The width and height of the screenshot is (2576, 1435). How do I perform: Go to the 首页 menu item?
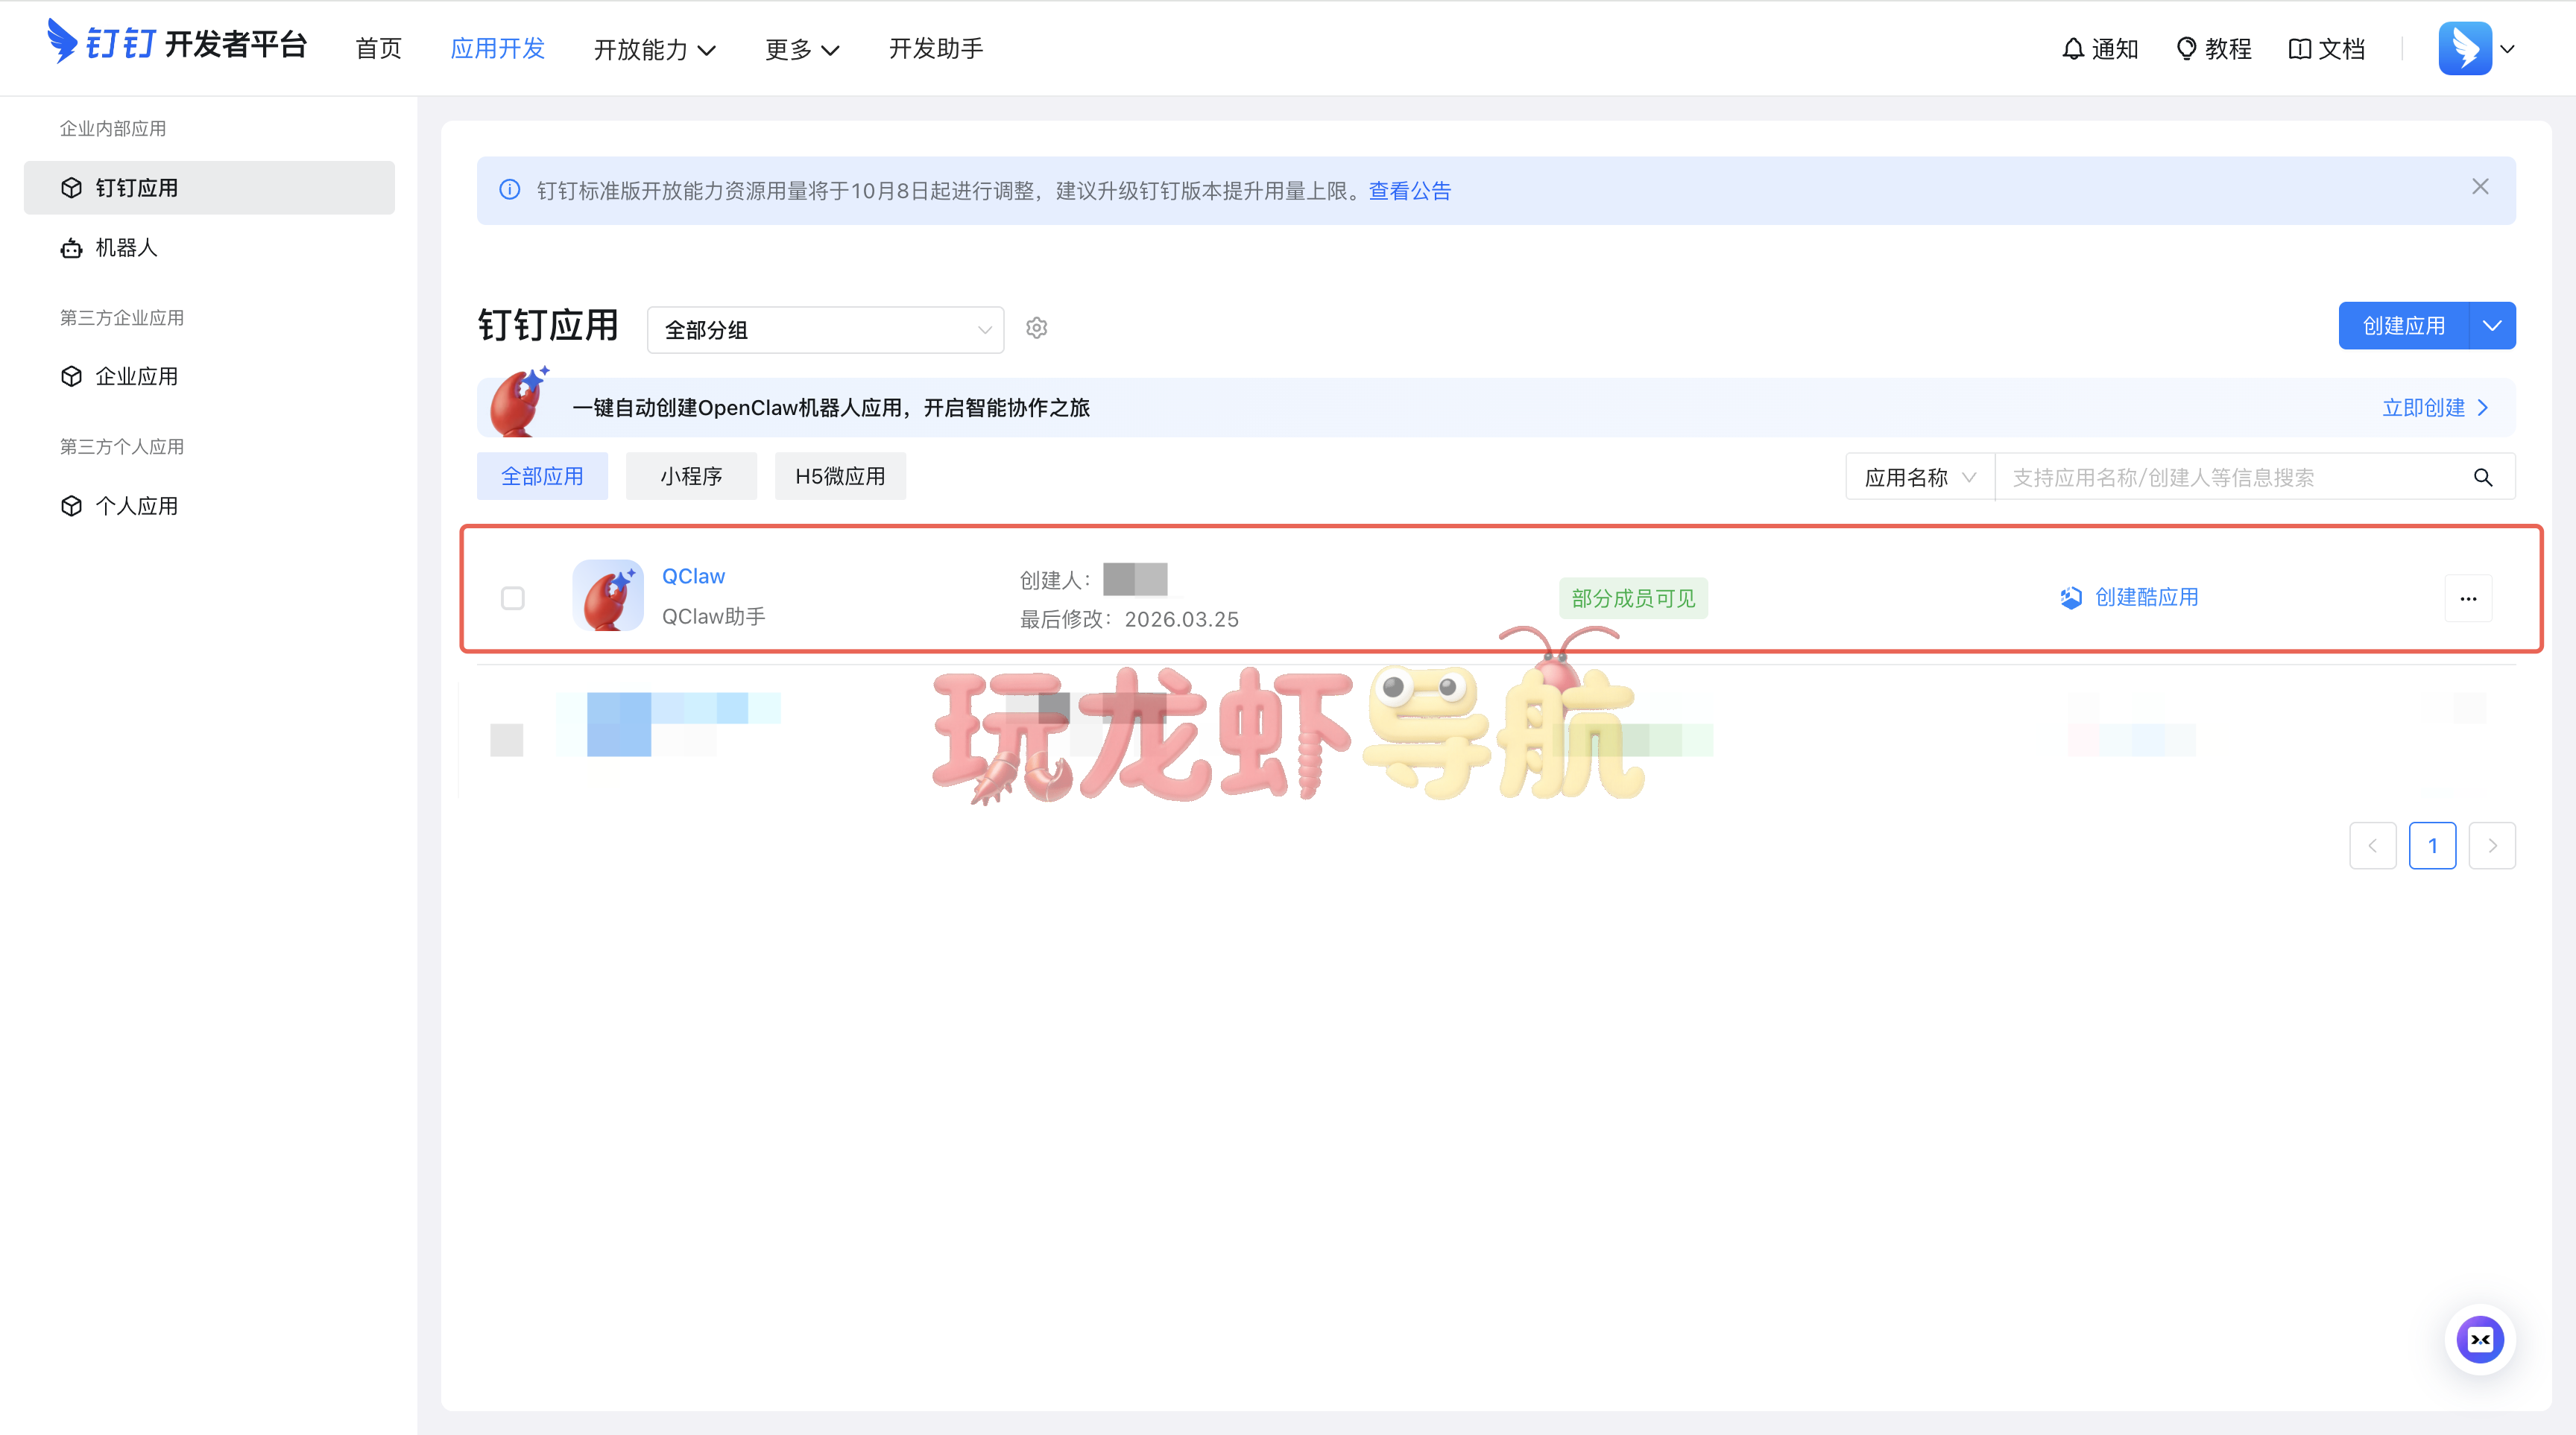pos(379,48)
